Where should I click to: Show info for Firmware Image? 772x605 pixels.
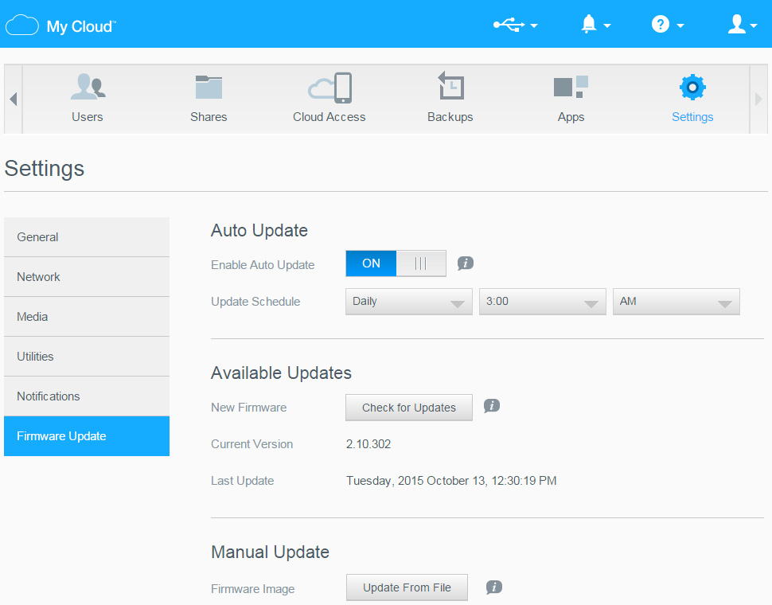[494, 587]
